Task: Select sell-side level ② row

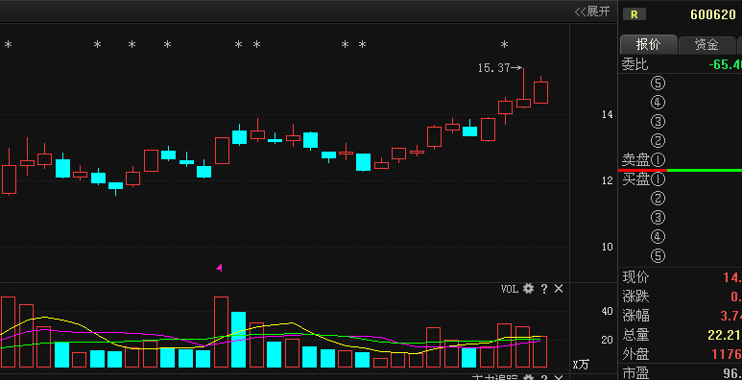Action: 680,140
